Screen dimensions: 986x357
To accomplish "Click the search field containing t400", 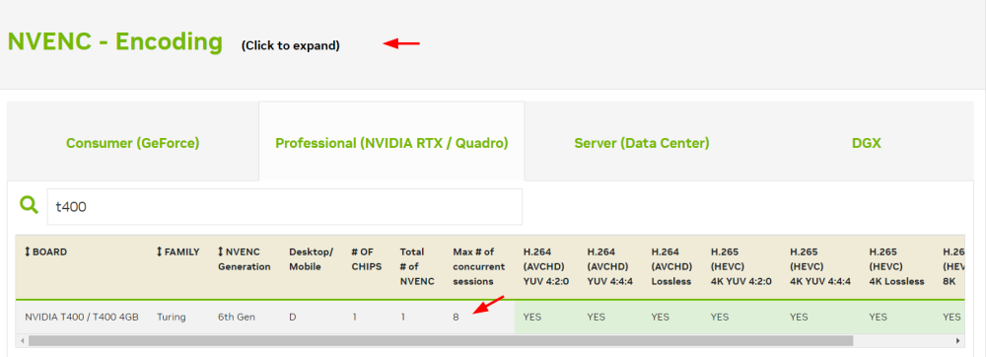I will tap(284, 207).
